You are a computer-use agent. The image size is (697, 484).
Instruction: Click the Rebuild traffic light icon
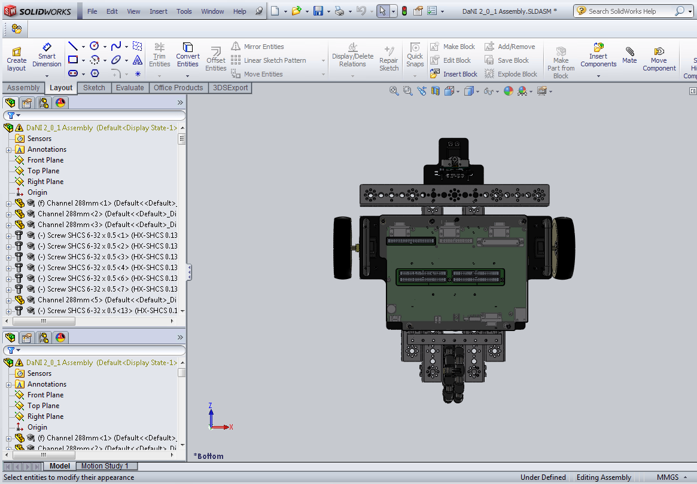coord(404,11)
